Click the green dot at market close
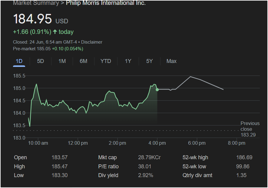Screen dimensions: 268x188 [x=157, y=90]
